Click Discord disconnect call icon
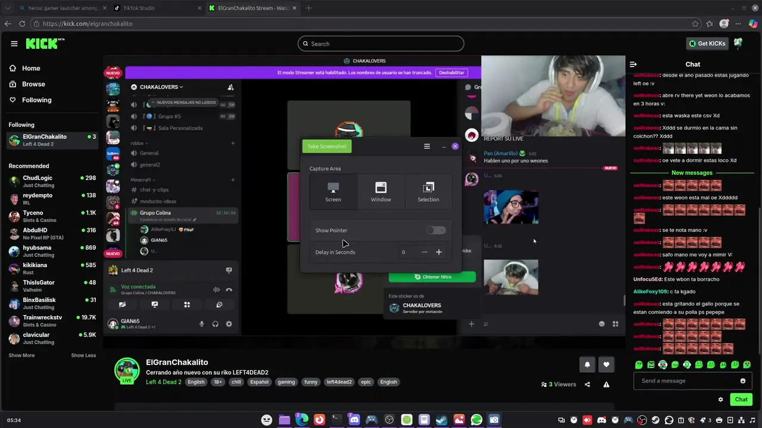 [229, 289]
